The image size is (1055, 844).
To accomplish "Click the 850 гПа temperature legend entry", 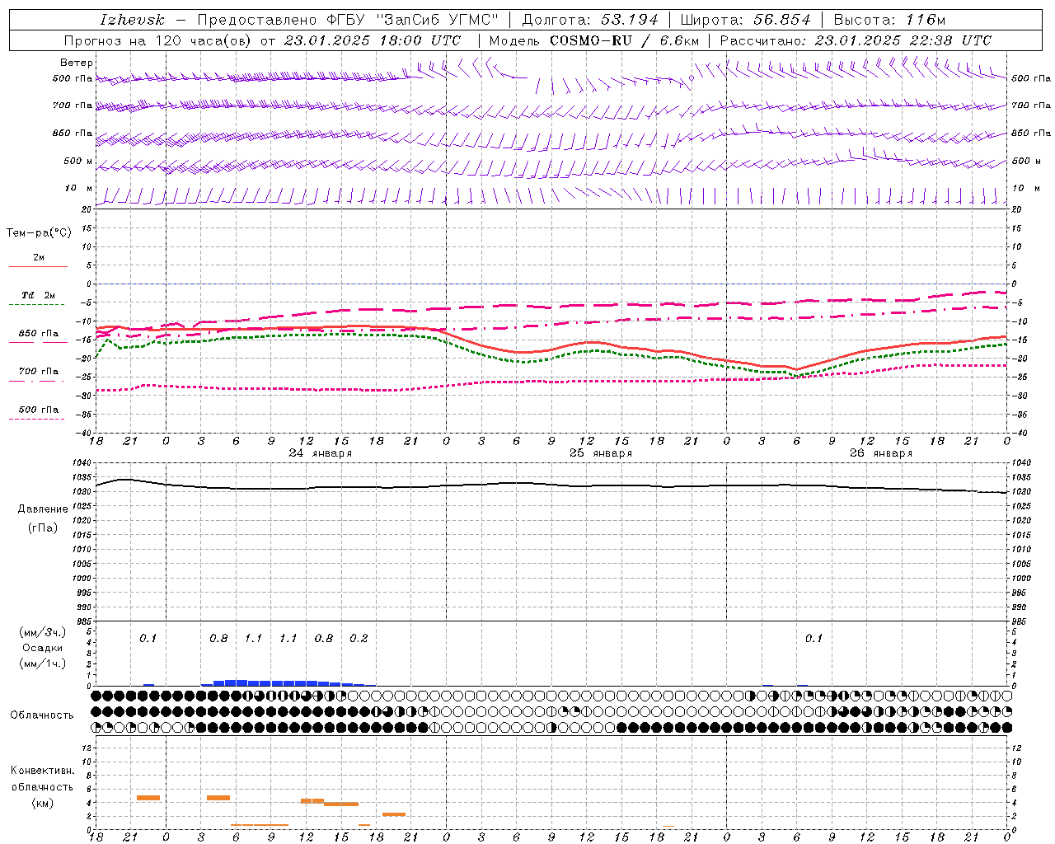I will pos(39,334).
